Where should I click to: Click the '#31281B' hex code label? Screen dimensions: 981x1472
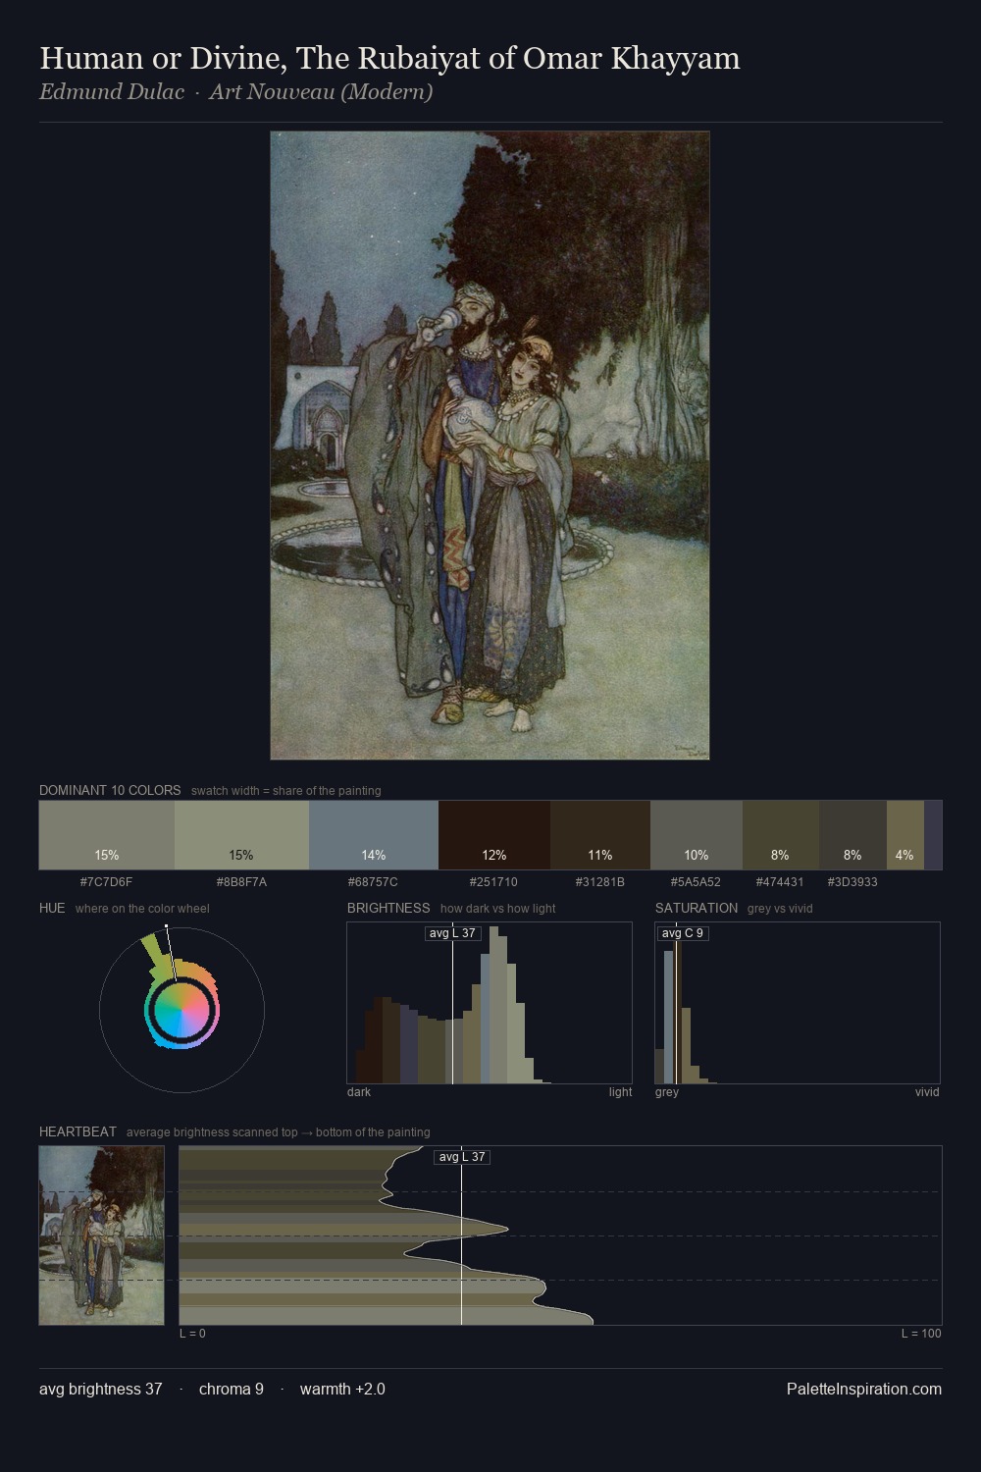coord(600,881)
